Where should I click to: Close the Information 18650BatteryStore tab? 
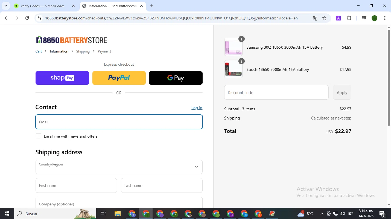coord(142,6)
